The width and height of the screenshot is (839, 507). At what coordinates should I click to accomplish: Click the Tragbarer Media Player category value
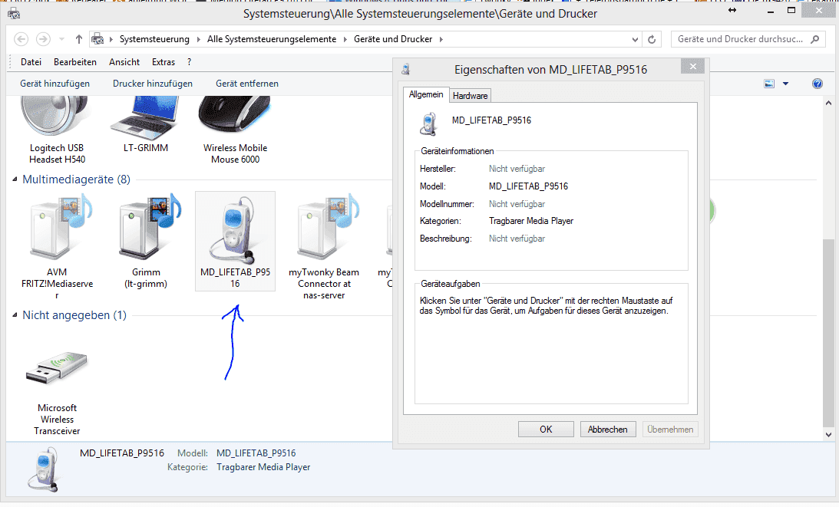[x=530, y=221]
